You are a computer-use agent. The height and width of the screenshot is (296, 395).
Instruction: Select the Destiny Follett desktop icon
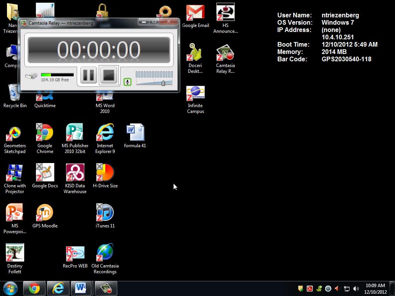point(15,259)
